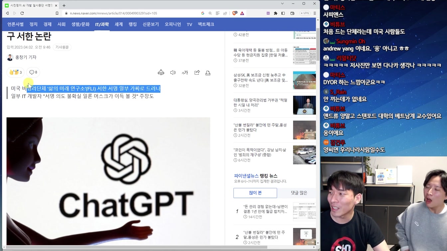Open the 정치 news section

coord(33,24)
